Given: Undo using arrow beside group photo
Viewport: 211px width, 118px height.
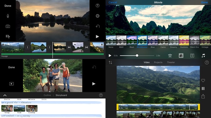Looking at the screenshot, I should click(x=94, y=67).
